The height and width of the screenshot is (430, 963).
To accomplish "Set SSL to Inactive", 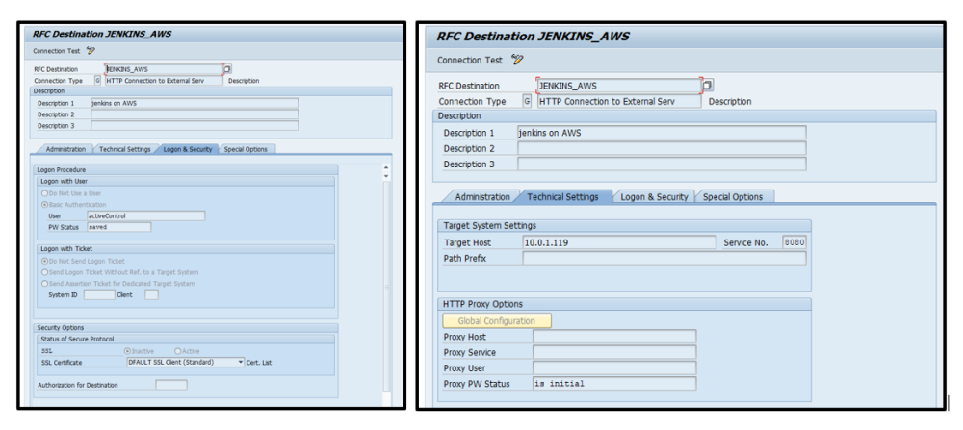I will coord(128,351).
